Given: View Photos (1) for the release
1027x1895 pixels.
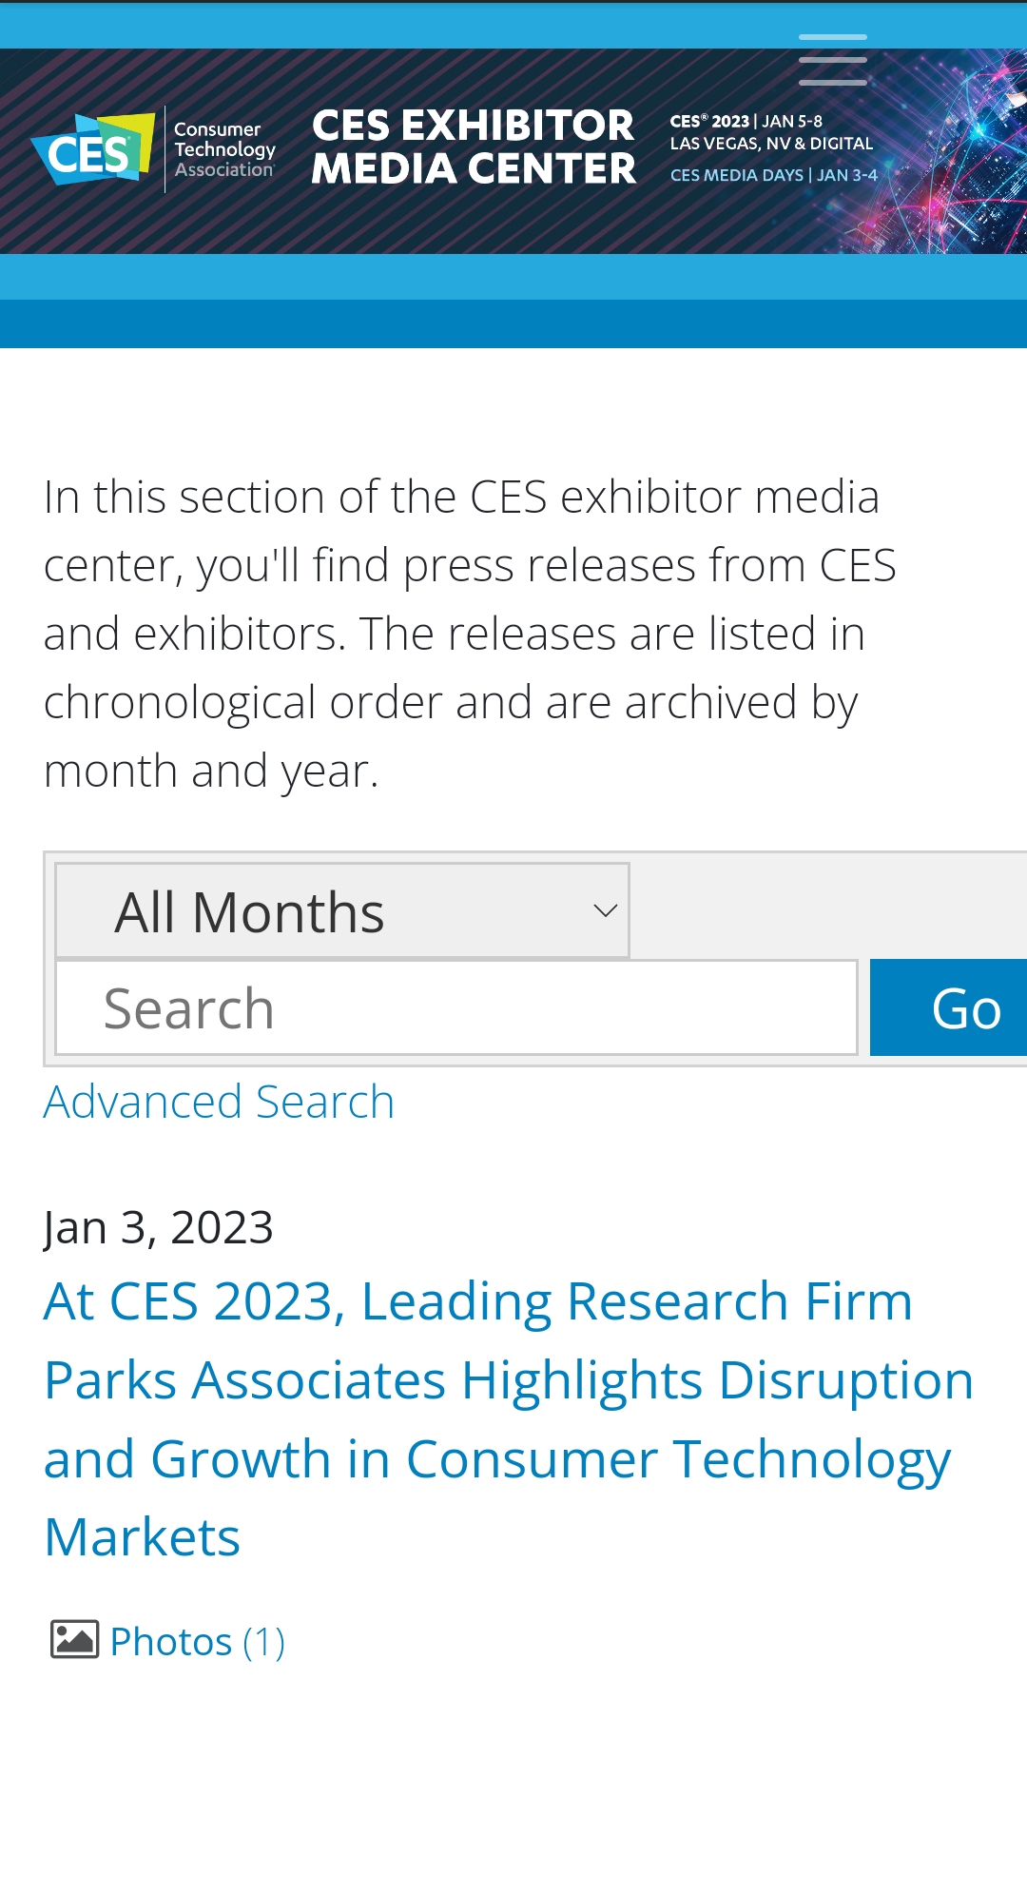Looking at the screenshot, I should pyautogui.click(x=197, y=1642).
